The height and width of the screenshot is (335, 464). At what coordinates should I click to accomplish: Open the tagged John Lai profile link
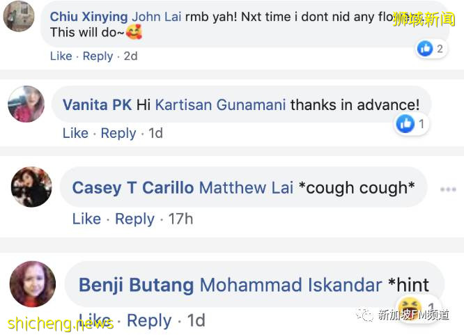157,17
